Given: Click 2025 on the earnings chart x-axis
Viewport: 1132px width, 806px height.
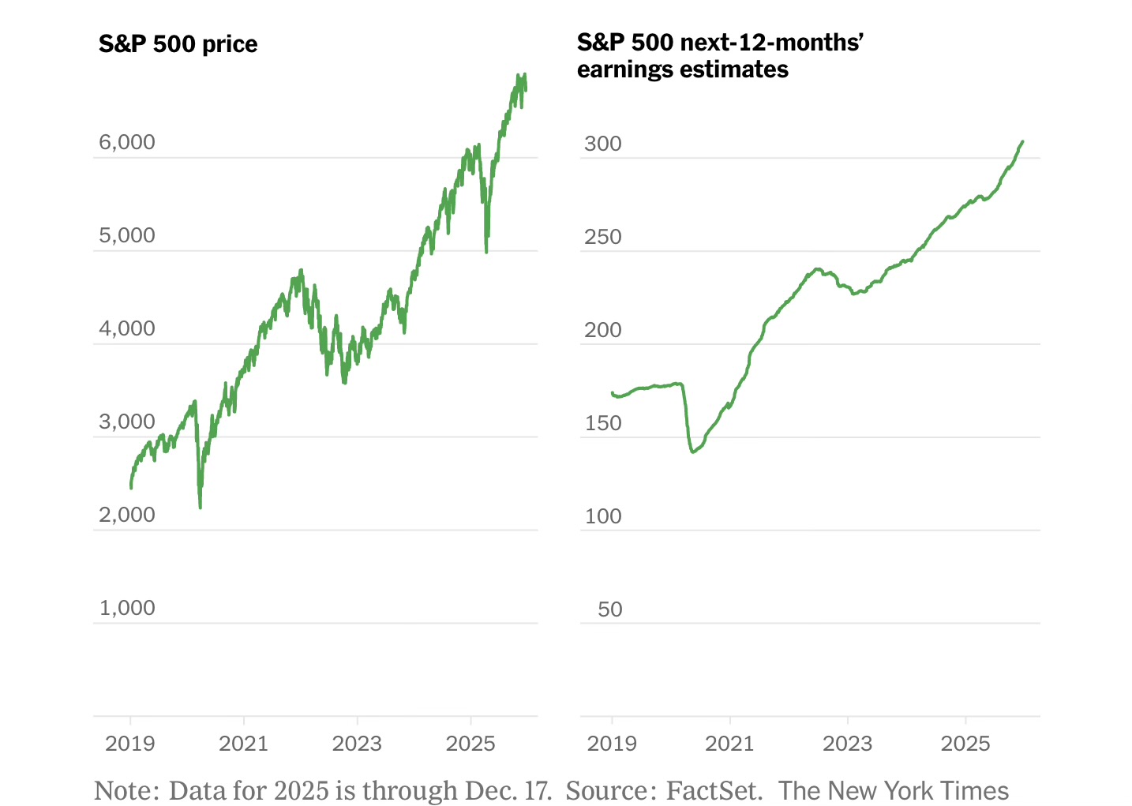Looking at the screenshot, I should [965, 744].
